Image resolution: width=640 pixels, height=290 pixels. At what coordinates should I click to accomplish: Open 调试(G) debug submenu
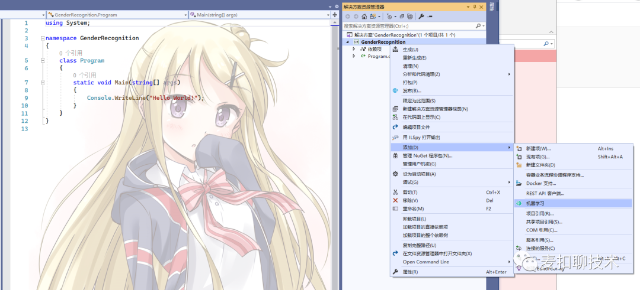click(x=452, y=183)
